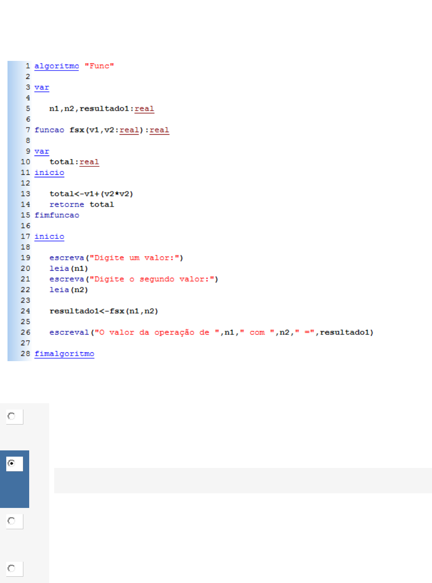
Task: Choose the third answer radio button
Action: [12, 521]
